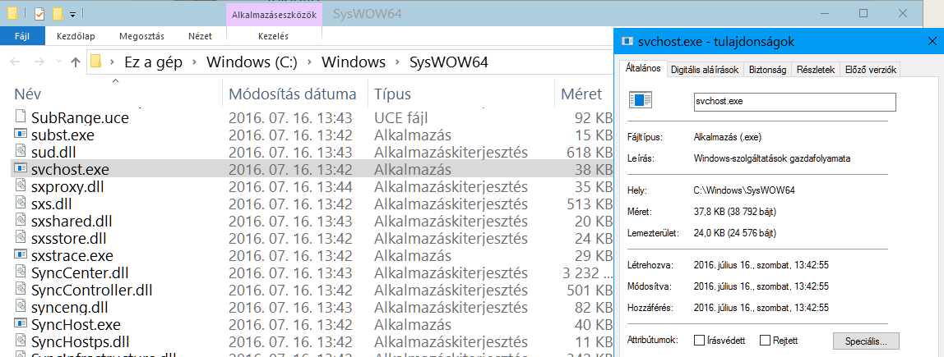Screen dimensions: 944x357
Task: Toggle the Írásvédett checkbox
Action: pyautogui.click(x=699, y=341)
